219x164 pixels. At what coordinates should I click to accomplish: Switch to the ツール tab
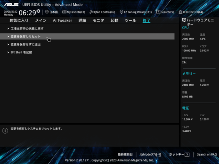[x=131, y=21]
